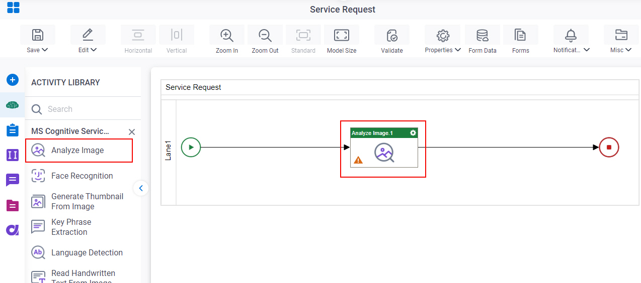Click the process start event
The image size is (641, 283).
click(x=191, y=147)
